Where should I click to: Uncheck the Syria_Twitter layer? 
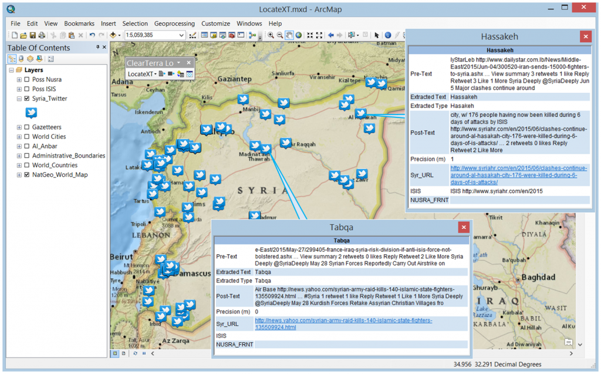pyautogui.click(x=27, y=99)
